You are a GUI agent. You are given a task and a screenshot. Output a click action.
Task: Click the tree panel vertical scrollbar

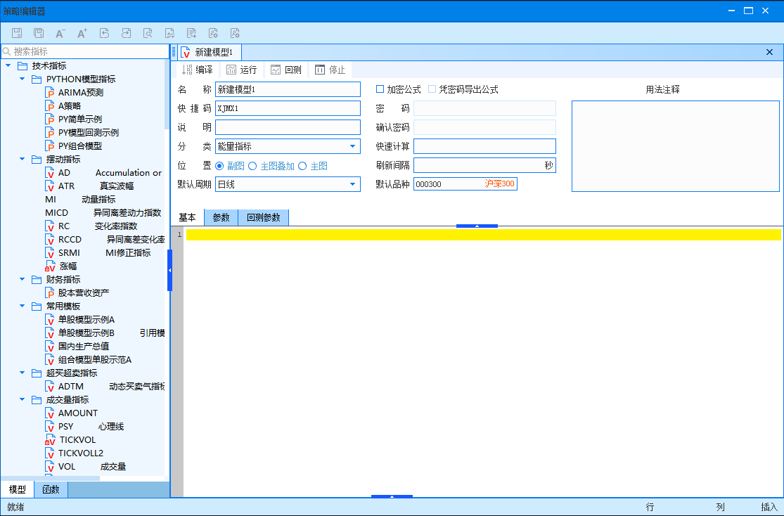tap(167, 95)
